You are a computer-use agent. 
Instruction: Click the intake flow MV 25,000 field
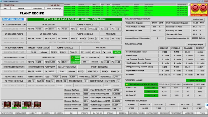click(x=52, y=29)
